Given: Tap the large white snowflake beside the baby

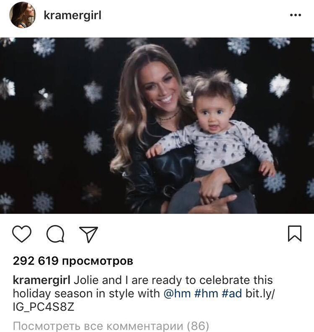Looking at the screenshot, I should (x=280, y=85).
